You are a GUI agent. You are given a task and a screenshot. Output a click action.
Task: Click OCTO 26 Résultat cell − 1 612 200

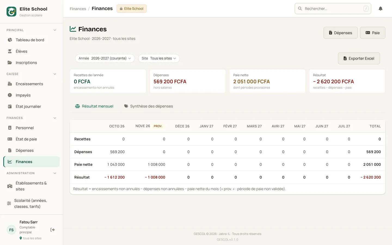click(x=115, y=177)
